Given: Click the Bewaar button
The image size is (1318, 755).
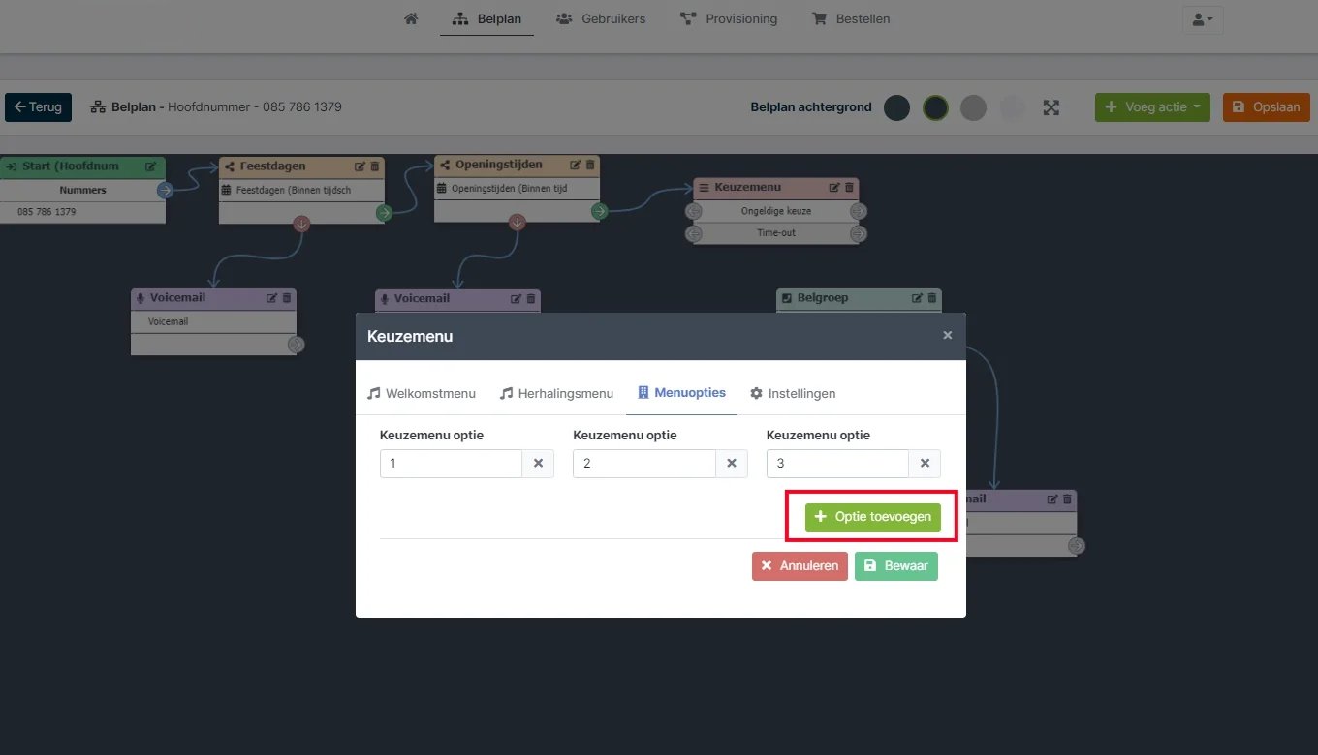Looking at the screenshot, I should click(896, 566).
